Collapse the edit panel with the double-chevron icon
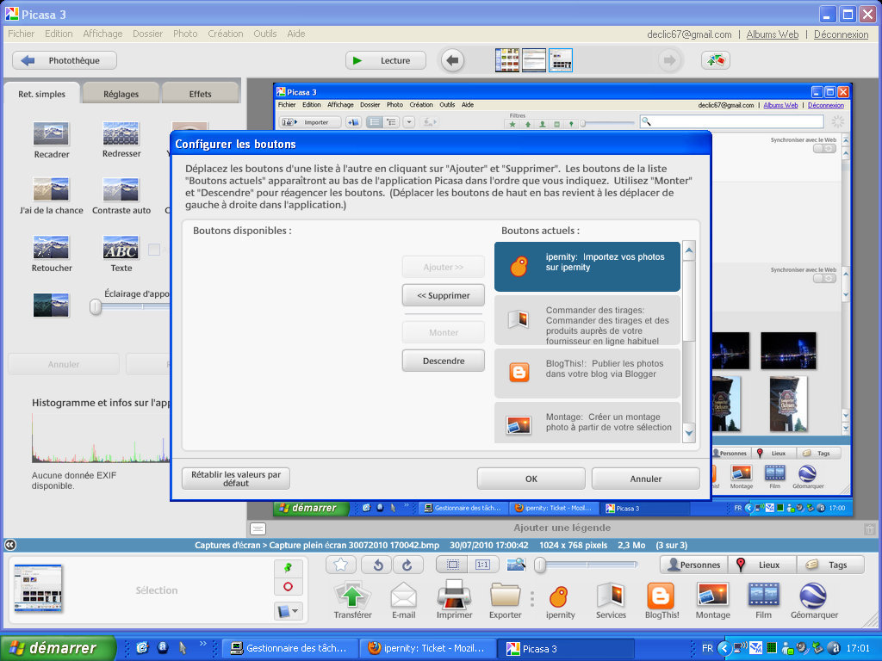This screenshot has height=661, width=882. (10, 545)
